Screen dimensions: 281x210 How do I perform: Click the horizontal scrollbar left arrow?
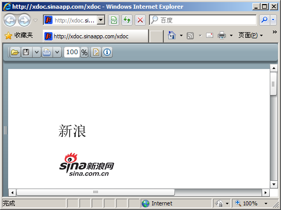(x=12, y=193)
